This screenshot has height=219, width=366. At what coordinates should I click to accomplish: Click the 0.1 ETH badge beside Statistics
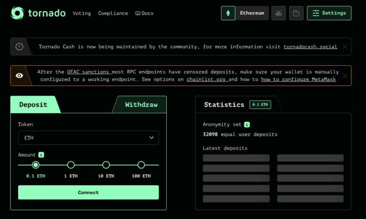tap(260, 104)
